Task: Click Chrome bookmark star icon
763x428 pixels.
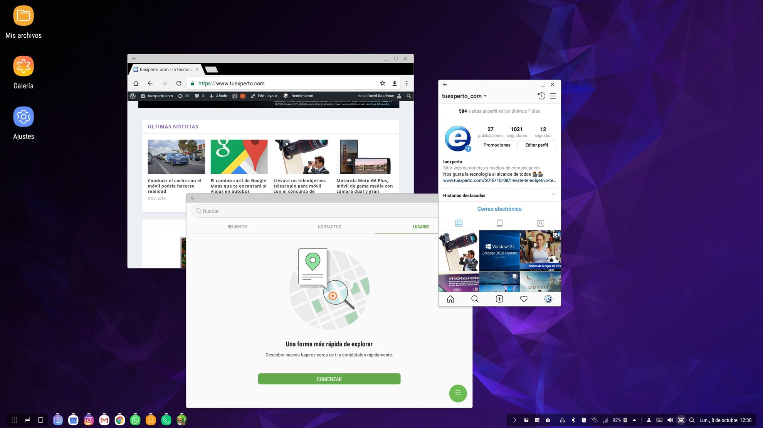Action: 382,83
